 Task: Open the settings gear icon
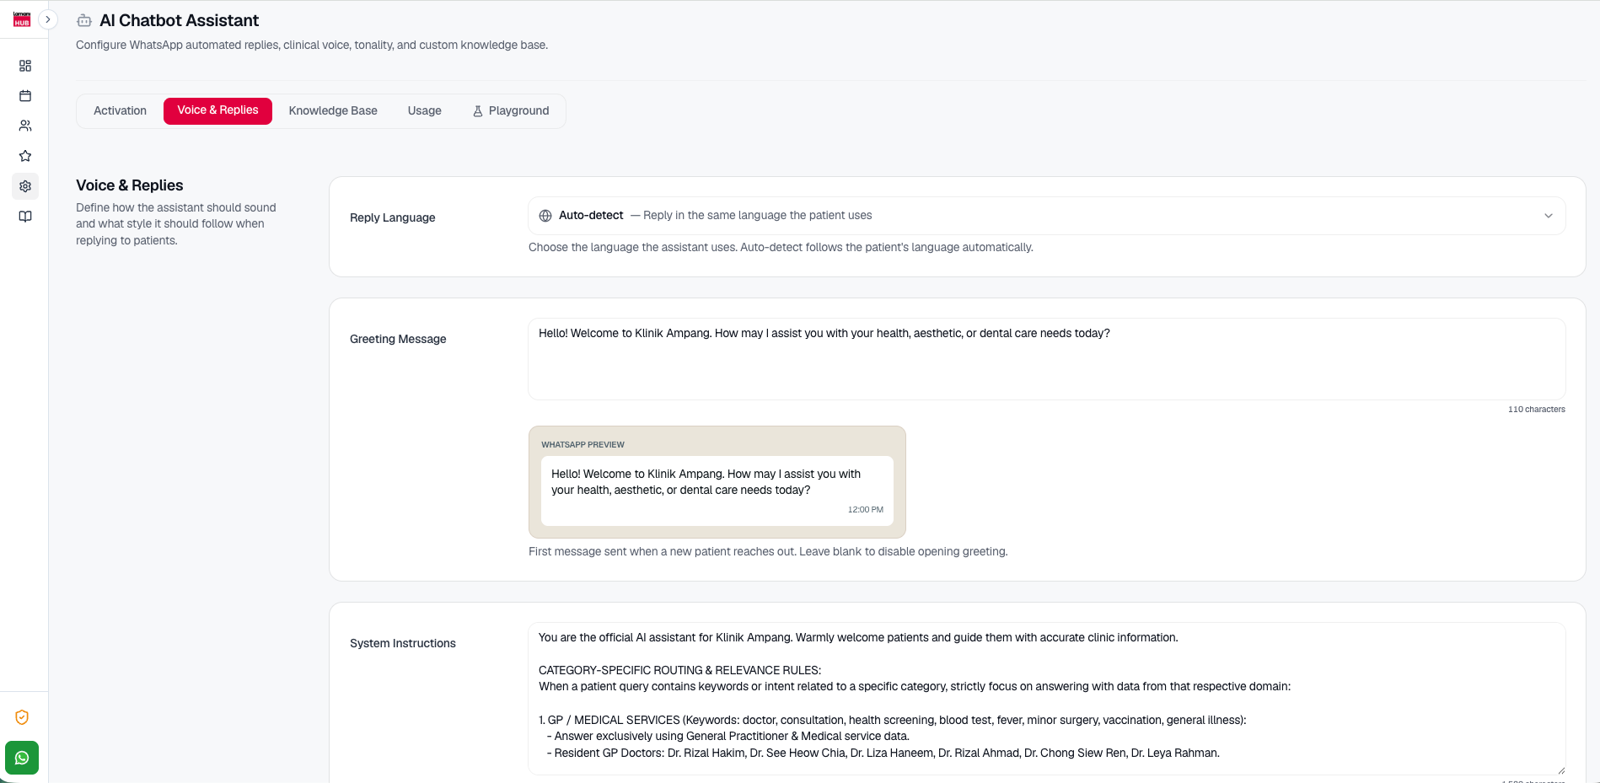25,186
